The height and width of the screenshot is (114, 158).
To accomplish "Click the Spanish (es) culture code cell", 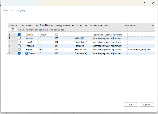I will click(84, 42).
